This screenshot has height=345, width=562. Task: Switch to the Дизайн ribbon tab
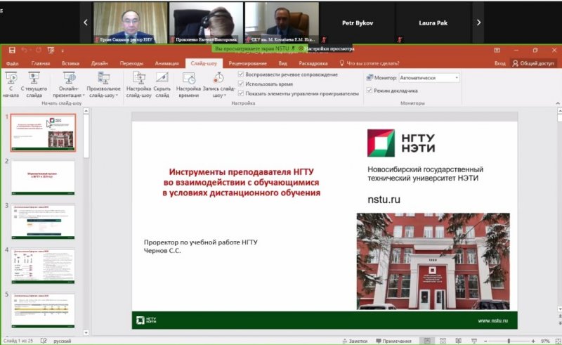tap(99, 63)
